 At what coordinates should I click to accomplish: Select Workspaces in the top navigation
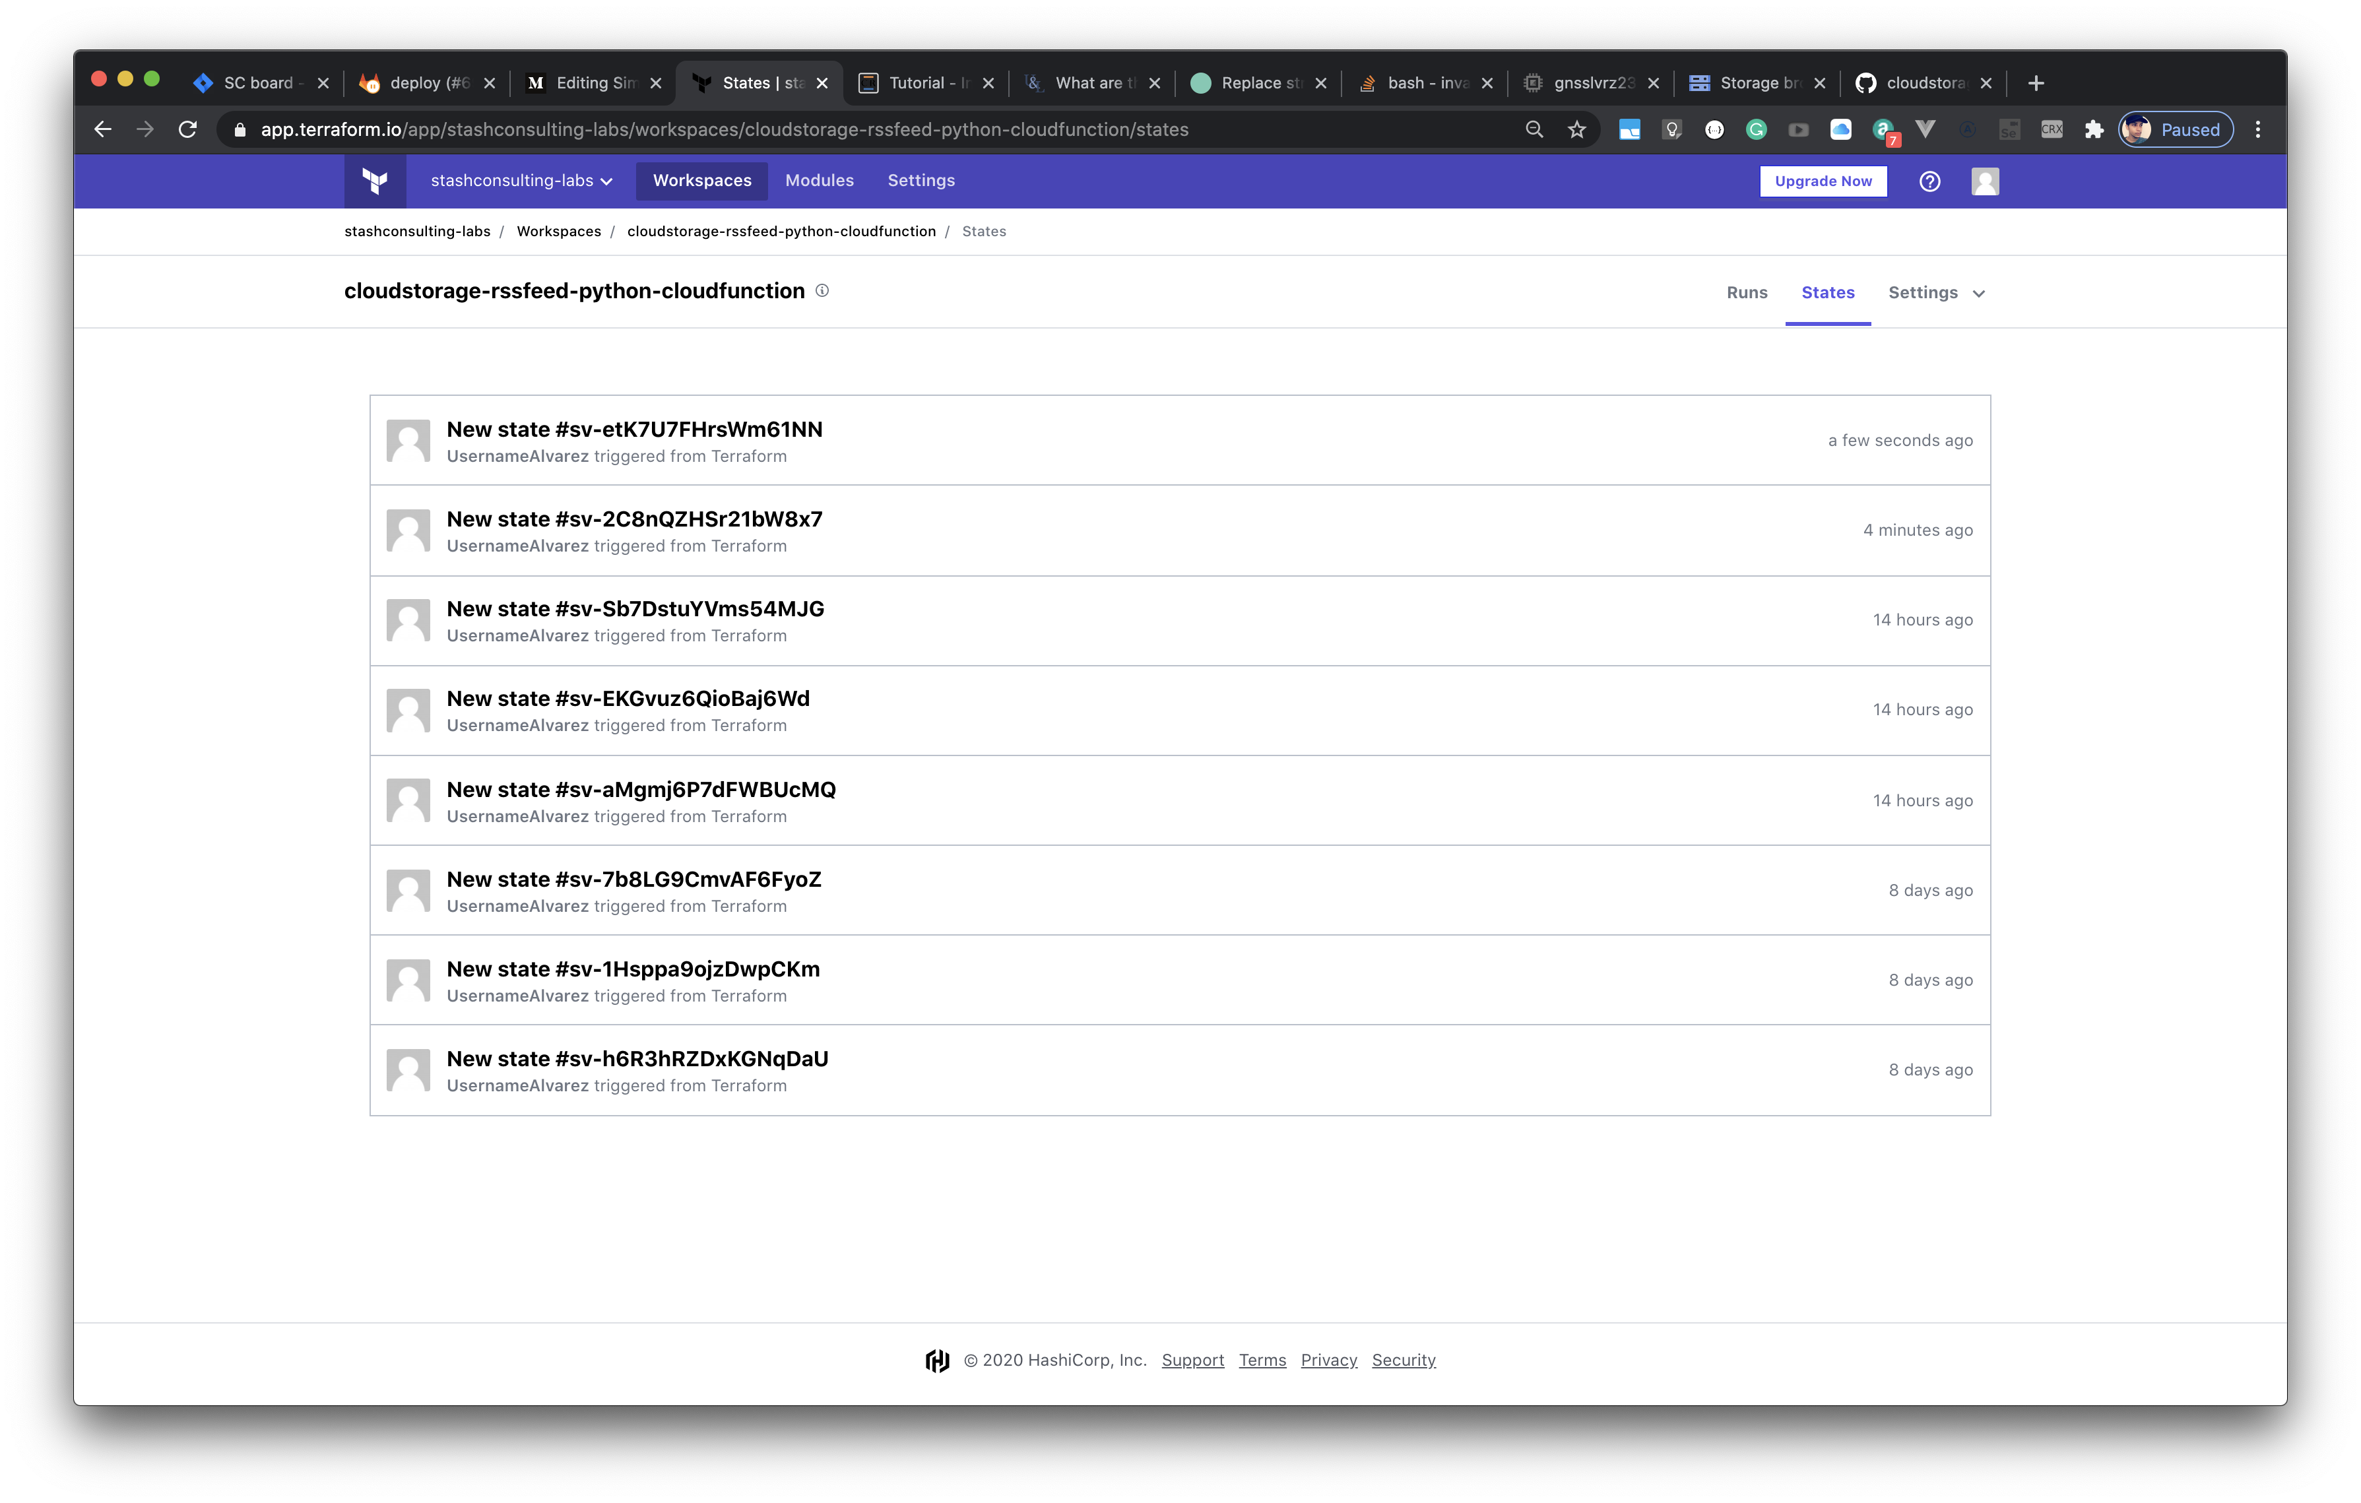click(x=702, y=180)
